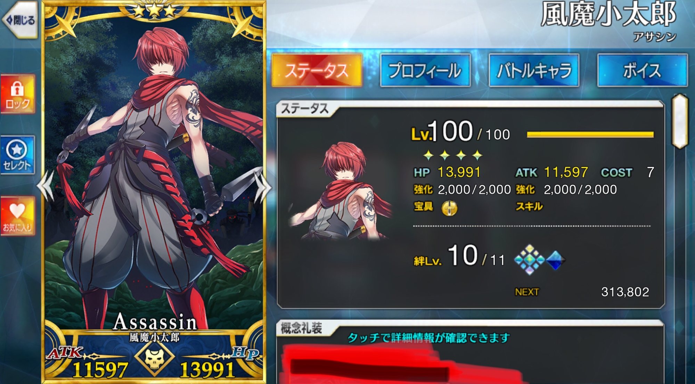The width and height of the screenshot is (695, 384).
Task: Toggle the お気に入り heart favorite
Action: tap(17, 216)
